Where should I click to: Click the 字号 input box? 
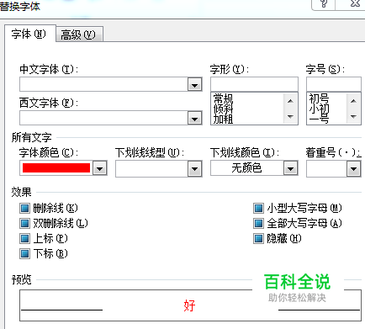tap(334, 84)
